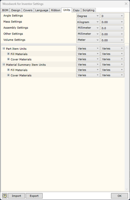Open the Angle Settings Degree unit dropdown
The width and height of the screenshot is (130, 200).
point(88,16)
